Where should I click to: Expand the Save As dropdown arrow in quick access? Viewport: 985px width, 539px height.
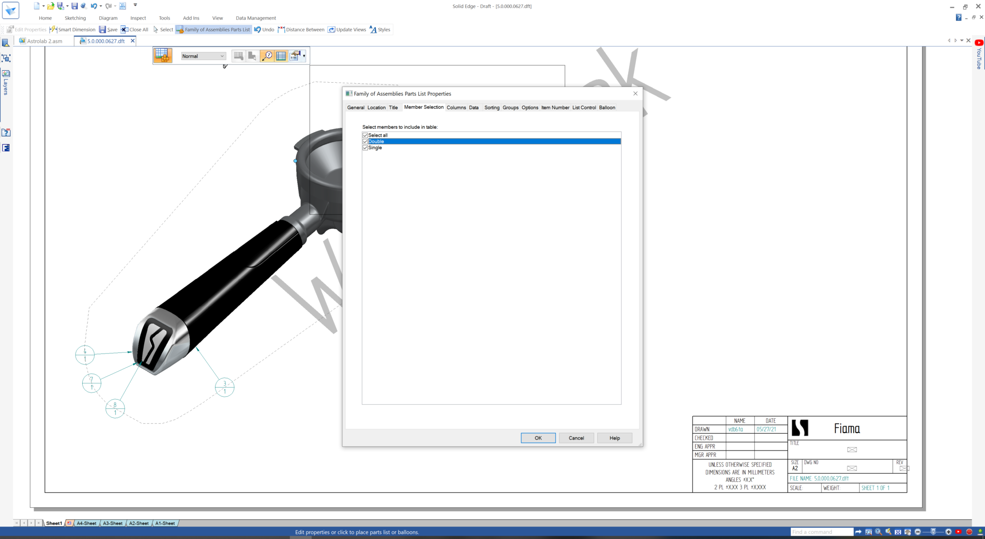point(67,6)
